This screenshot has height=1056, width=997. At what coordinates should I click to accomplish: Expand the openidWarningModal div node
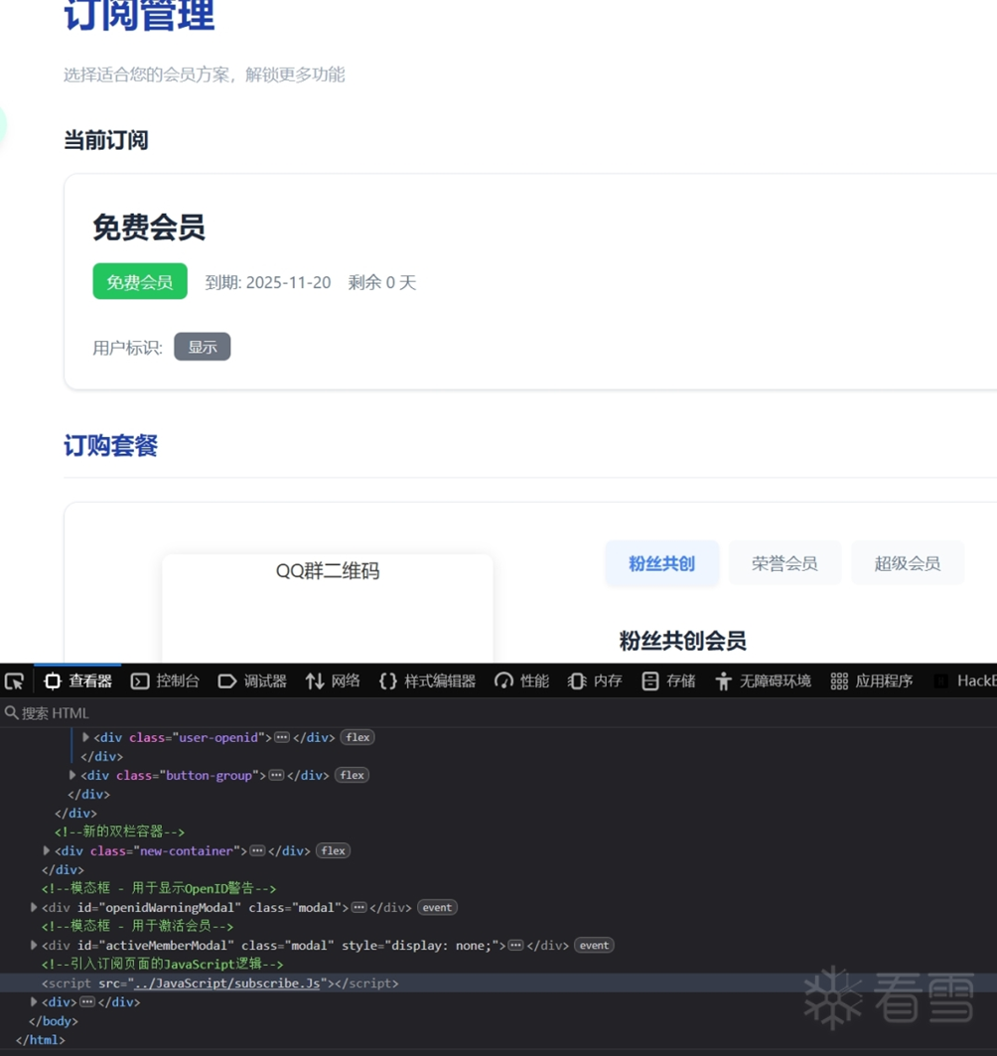[x=34, y=907]
